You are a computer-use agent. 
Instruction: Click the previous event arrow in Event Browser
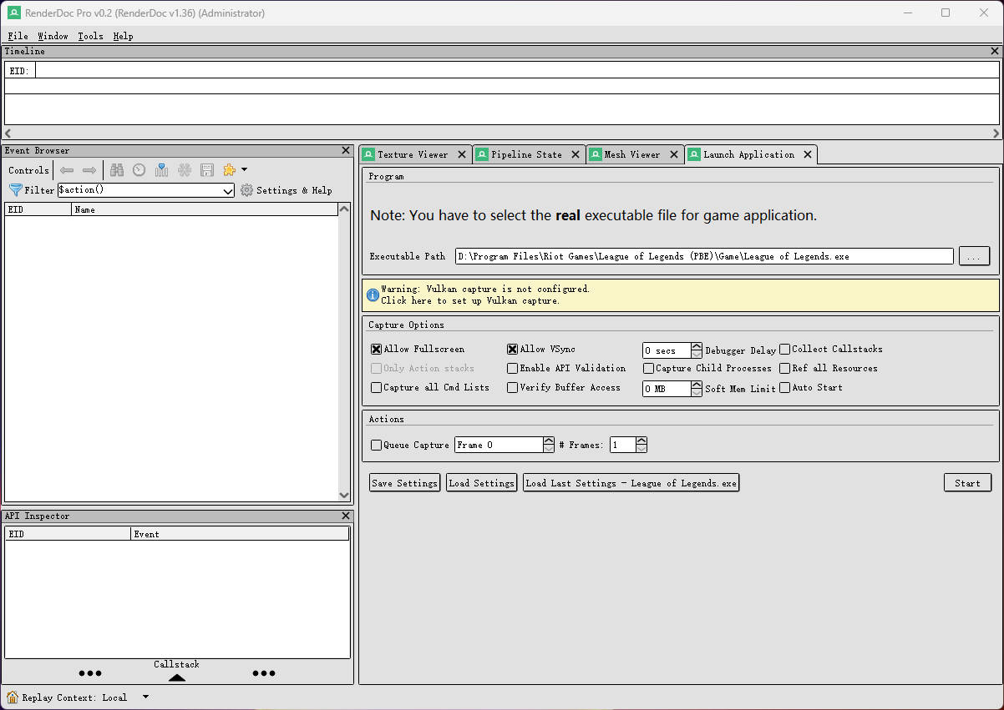[67, 170]
